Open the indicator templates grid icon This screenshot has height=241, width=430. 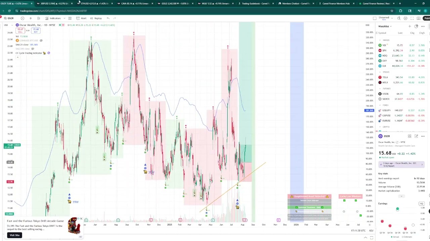[70, 18]
